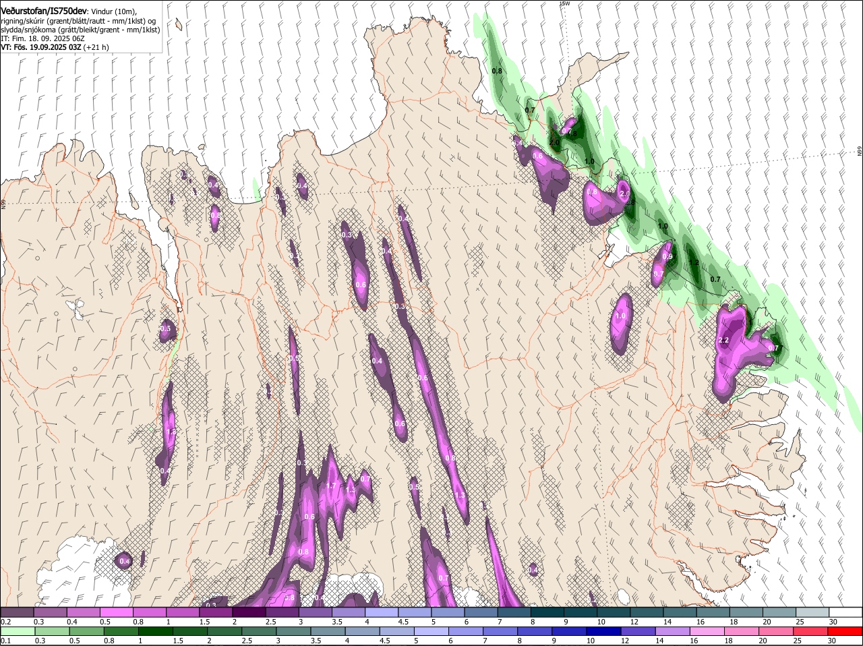Pick top legend swatch between 3.5 and 4
This screenshot has width=863, height=646.
click(349, 612)
